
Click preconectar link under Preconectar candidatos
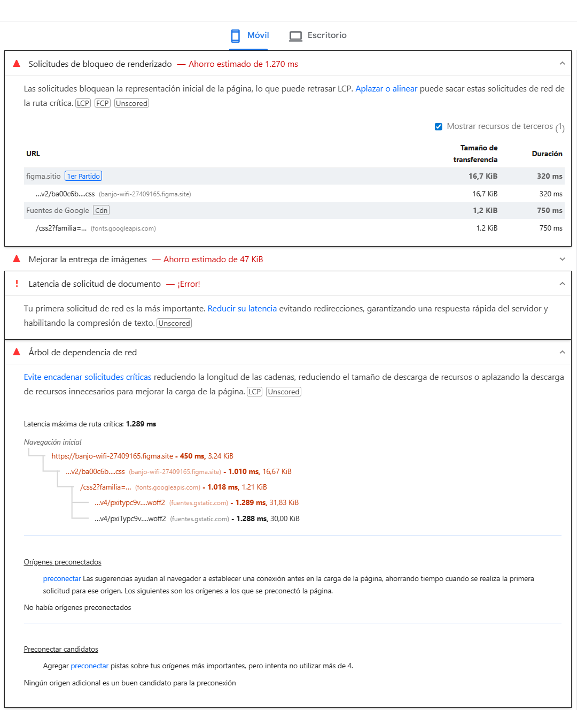click(89, 666)
